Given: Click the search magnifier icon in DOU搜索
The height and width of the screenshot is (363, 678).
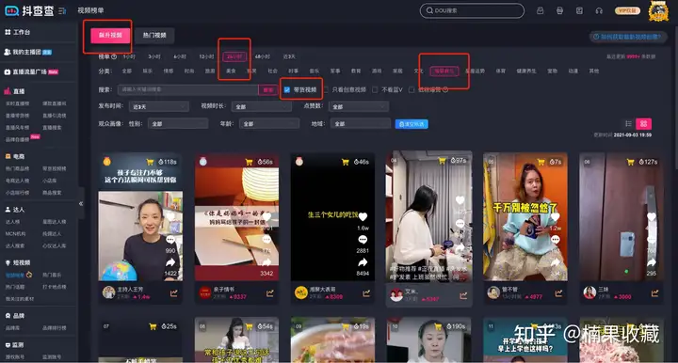Looking at the screenshot, I should point(429,10).
